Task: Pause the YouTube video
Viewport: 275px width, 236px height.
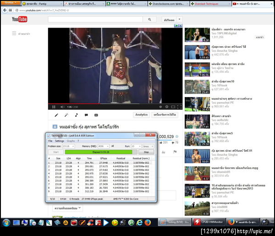Action: tap(54, 107)
